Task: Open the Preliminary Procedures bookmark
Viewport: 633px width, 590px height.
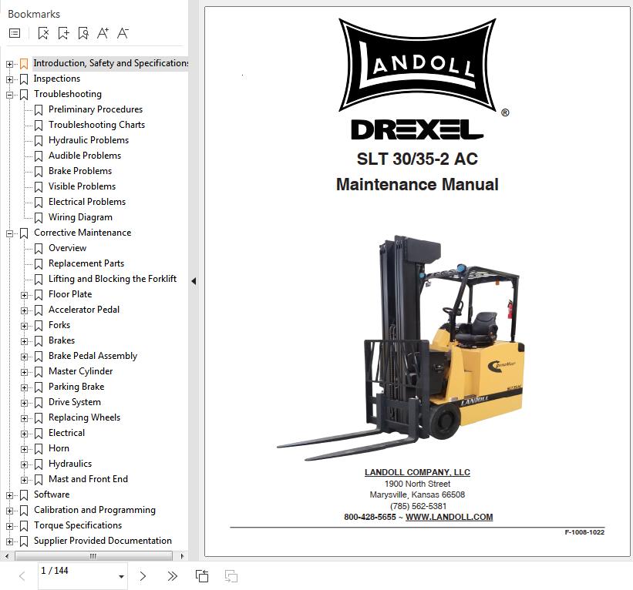Action: 96,109
